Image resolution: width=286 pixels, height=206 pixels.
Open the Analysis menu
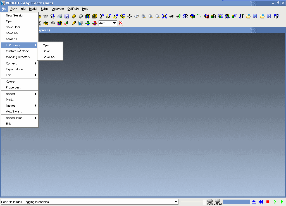tap(58, 9)
